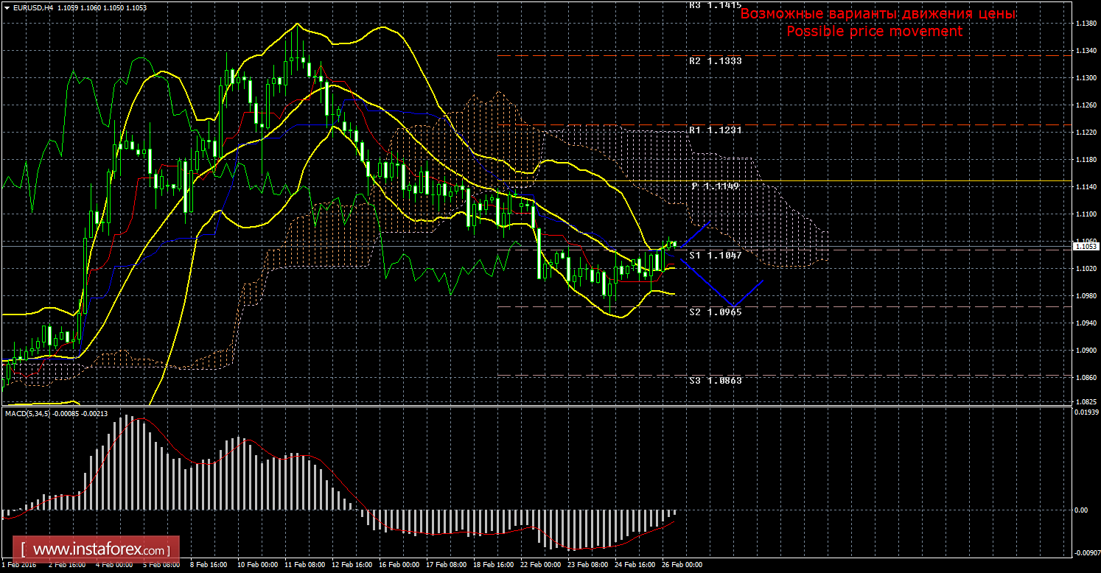This screenshot has width=1101, height=573.
Task: Click the 22 Feb 00:00 time axis label
Action: point(540,566)
